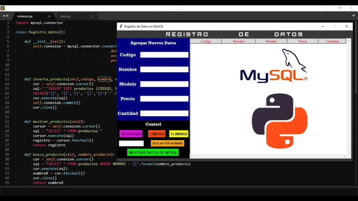The height and width of the screenshot is (201, 358).
Task: Focus the Codigo input field
Action: coord(164,55)
